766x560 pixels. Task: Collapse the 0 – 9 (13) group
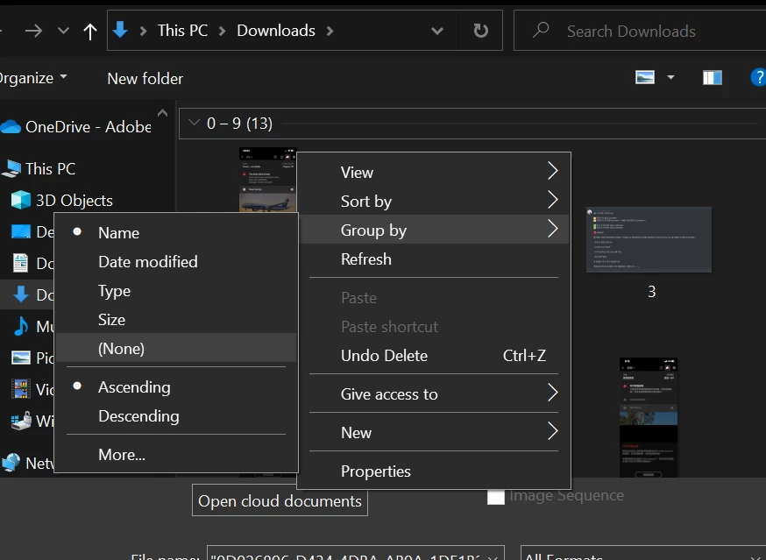194,123
